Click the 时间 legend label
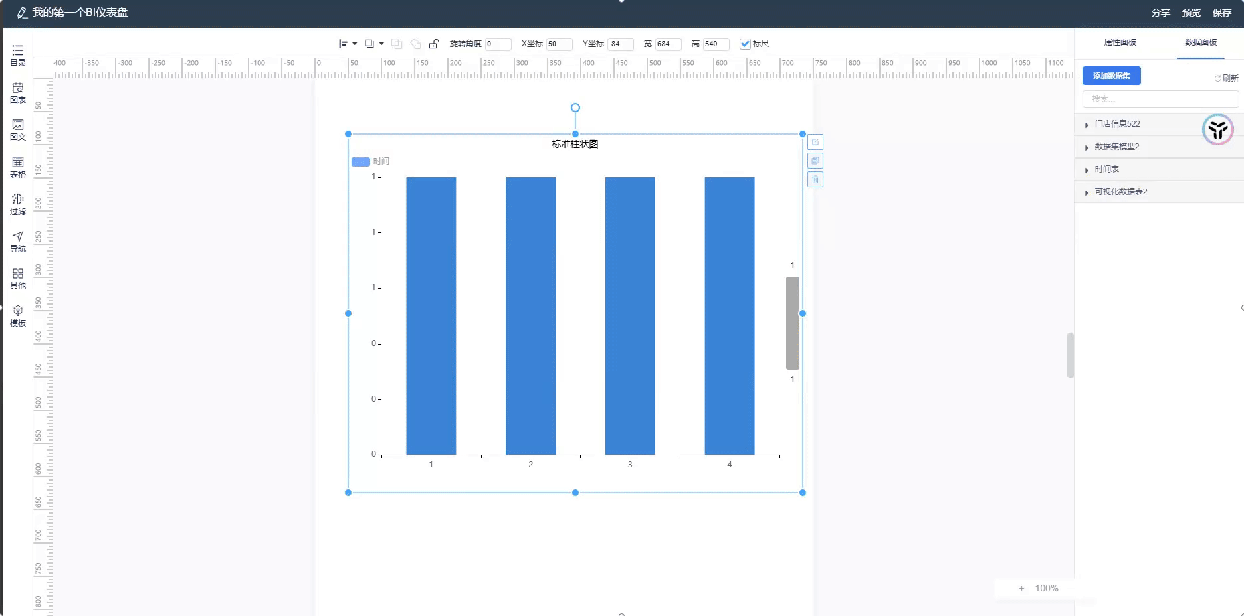The width and height of the screenshot is (1244, 616). click(381, 161)
